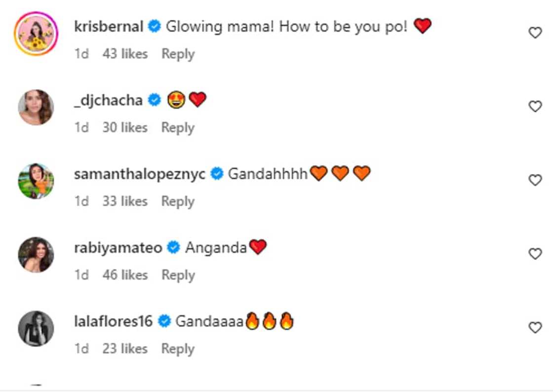
Task: Reply to _djchacha's emoji comment
Action: (178, 127)
